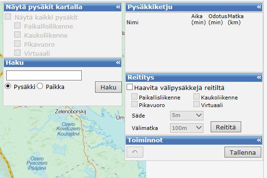Image resolution: width=267 pixels, height=178 pixels.
Task: Enable Haavita välipysäkkejä reitiltä checkbox
Action: coord(130,87)
